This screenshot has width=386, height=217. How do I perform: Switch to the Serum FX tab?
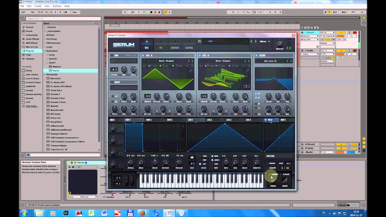point(161,48)
